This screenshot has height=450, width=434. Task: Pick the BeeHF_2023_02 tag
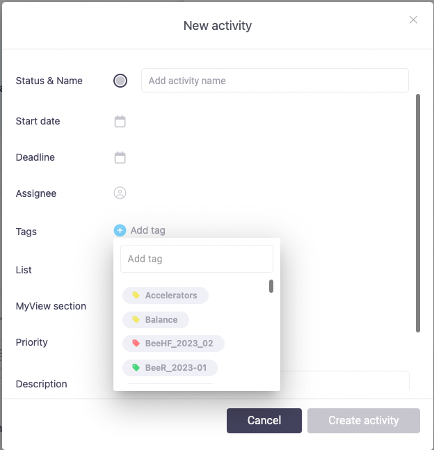180,344
